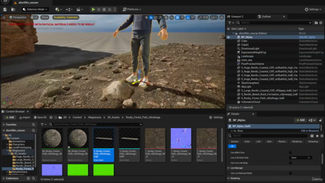
Task: Click the Skip/Advance frame button
Action: coord(99,9)
